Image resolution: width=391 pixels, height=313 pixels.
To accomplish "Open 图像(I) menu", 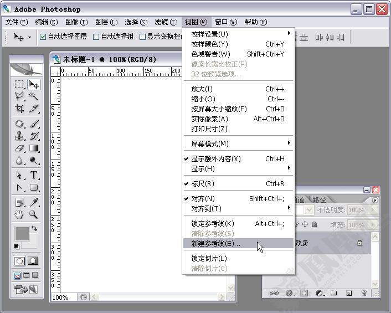I will pyautogui.click(x=76, y=22).
